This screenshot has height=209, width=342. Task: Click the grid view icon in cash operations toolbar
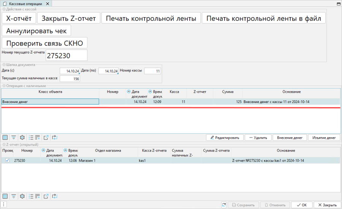pyautogui.click(x=5, y=138)
